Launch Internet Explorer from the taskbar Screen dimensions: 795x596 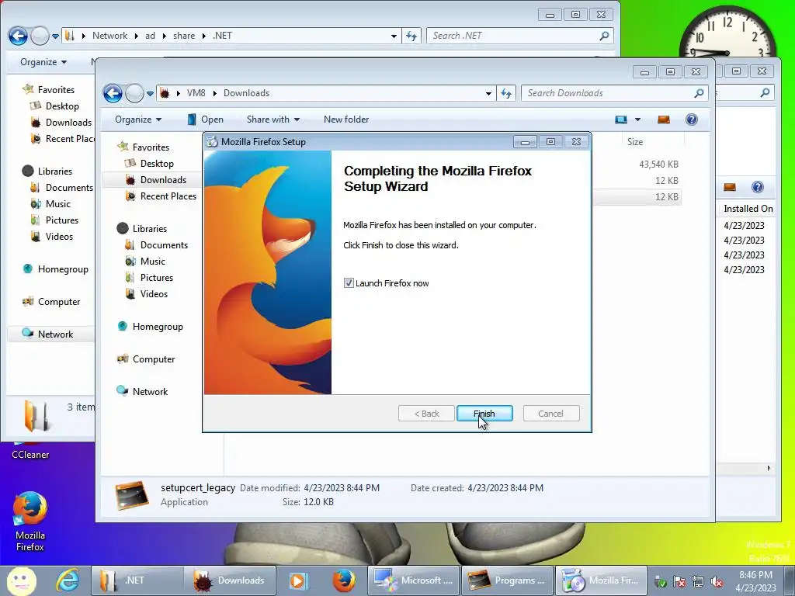(68, 580)
